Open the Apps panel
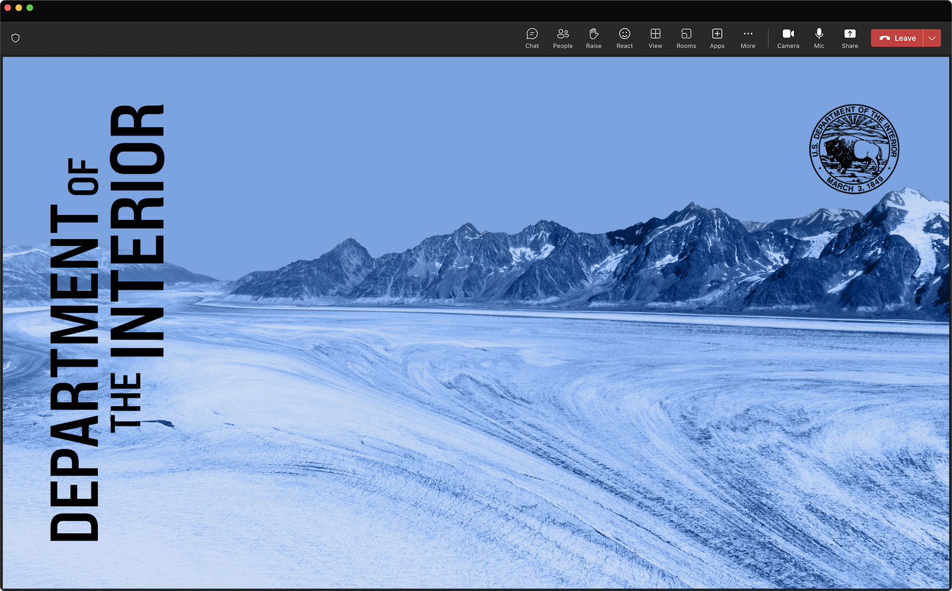The image size is (952, 591). pyautogui.click(x=717, y=38)
